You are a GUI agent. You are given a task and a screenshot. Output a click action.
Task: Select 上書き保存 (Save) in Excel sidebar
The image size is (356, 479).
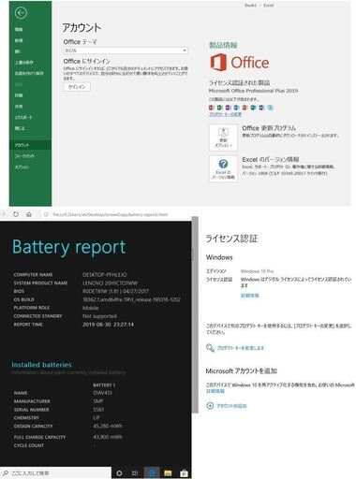pyautogui.click(x=24, y=63)
